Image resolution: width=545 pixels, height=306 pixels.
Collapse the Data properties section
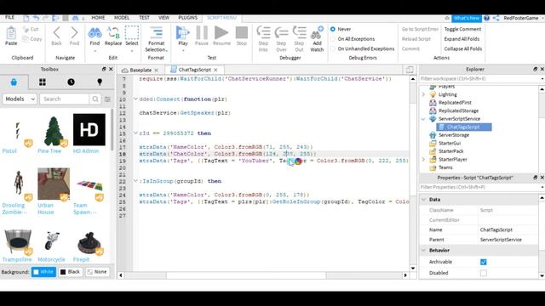(424, 200)
